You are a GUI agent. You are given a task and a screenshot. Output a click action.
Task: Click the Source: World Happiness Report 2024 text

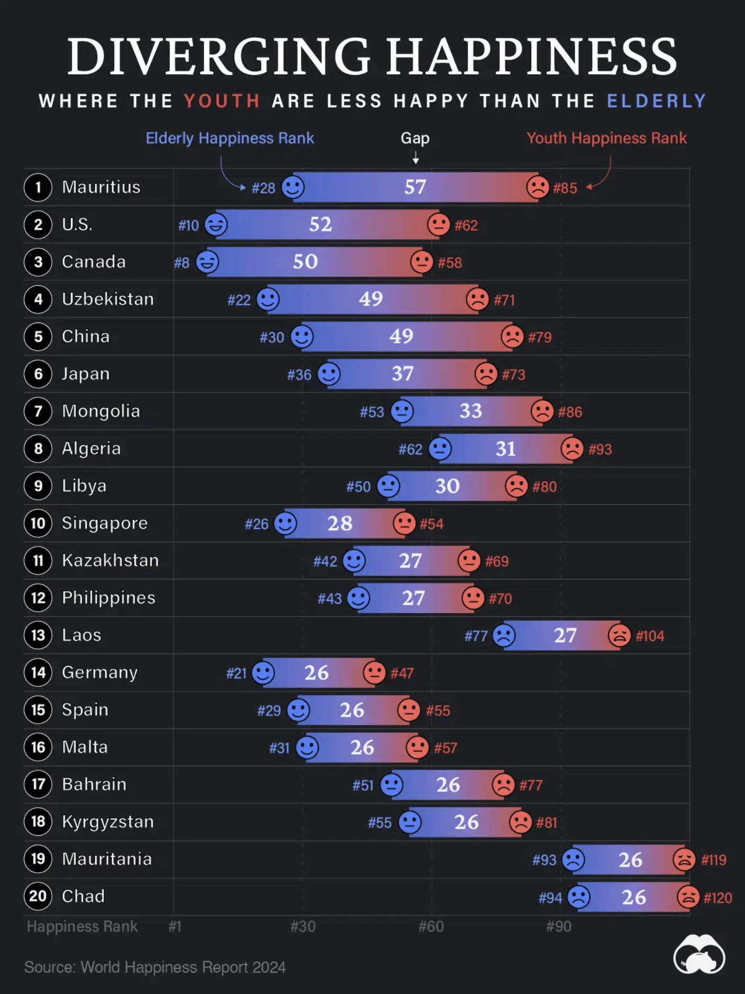point(155,967)
